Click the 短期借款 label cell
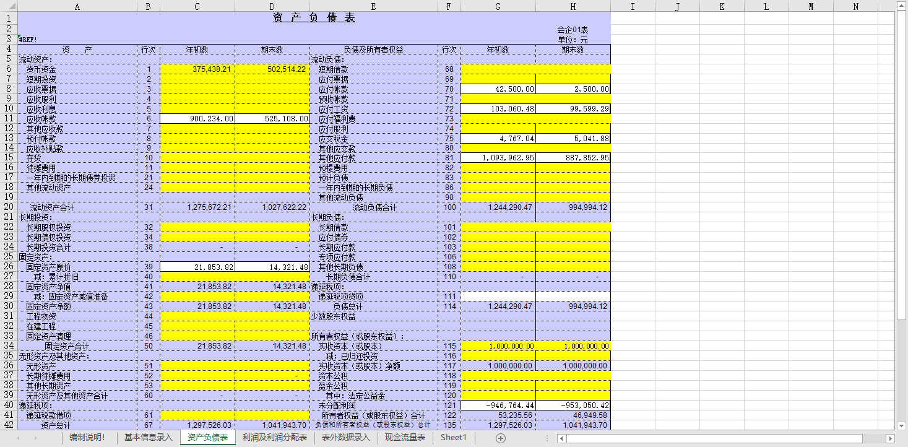This screenshot has height=447, width=908. point(373,69)
